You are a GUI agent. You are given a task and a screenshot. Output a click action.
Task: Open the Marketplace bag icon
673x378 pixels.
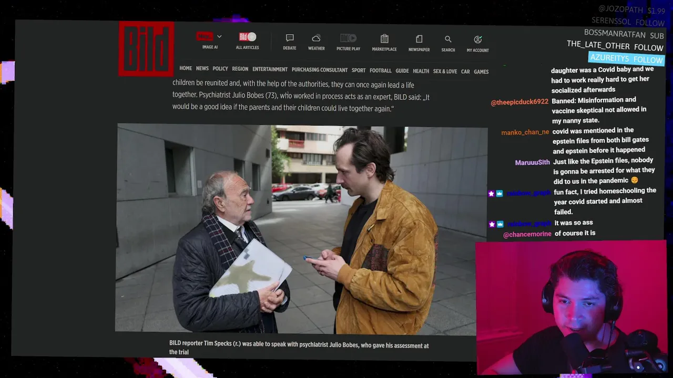point(384,38)
